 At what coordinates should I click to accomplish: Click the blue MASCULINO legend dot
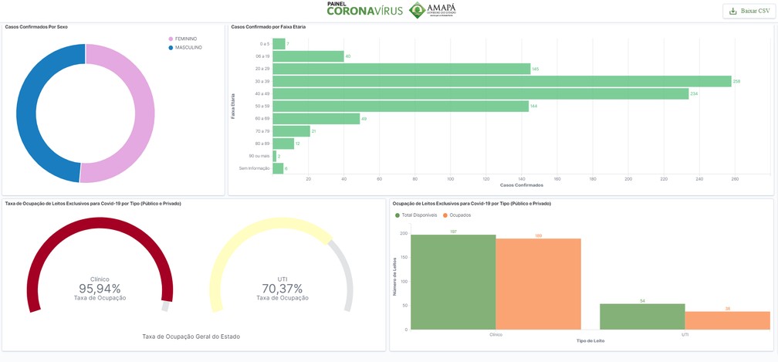[x=171, y=48]
